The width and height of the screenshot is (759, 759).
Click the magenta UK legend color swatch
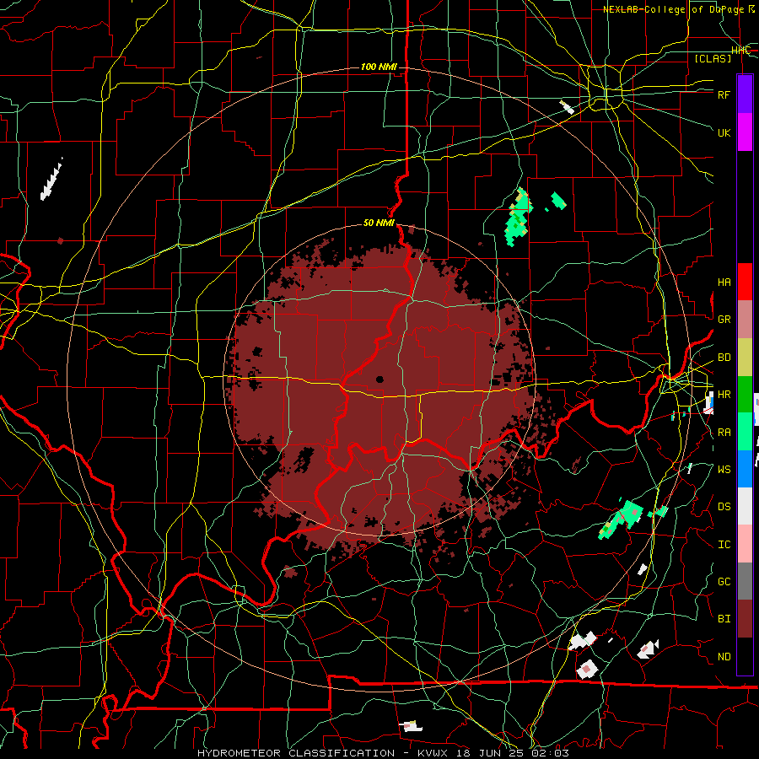coord(745,132)
